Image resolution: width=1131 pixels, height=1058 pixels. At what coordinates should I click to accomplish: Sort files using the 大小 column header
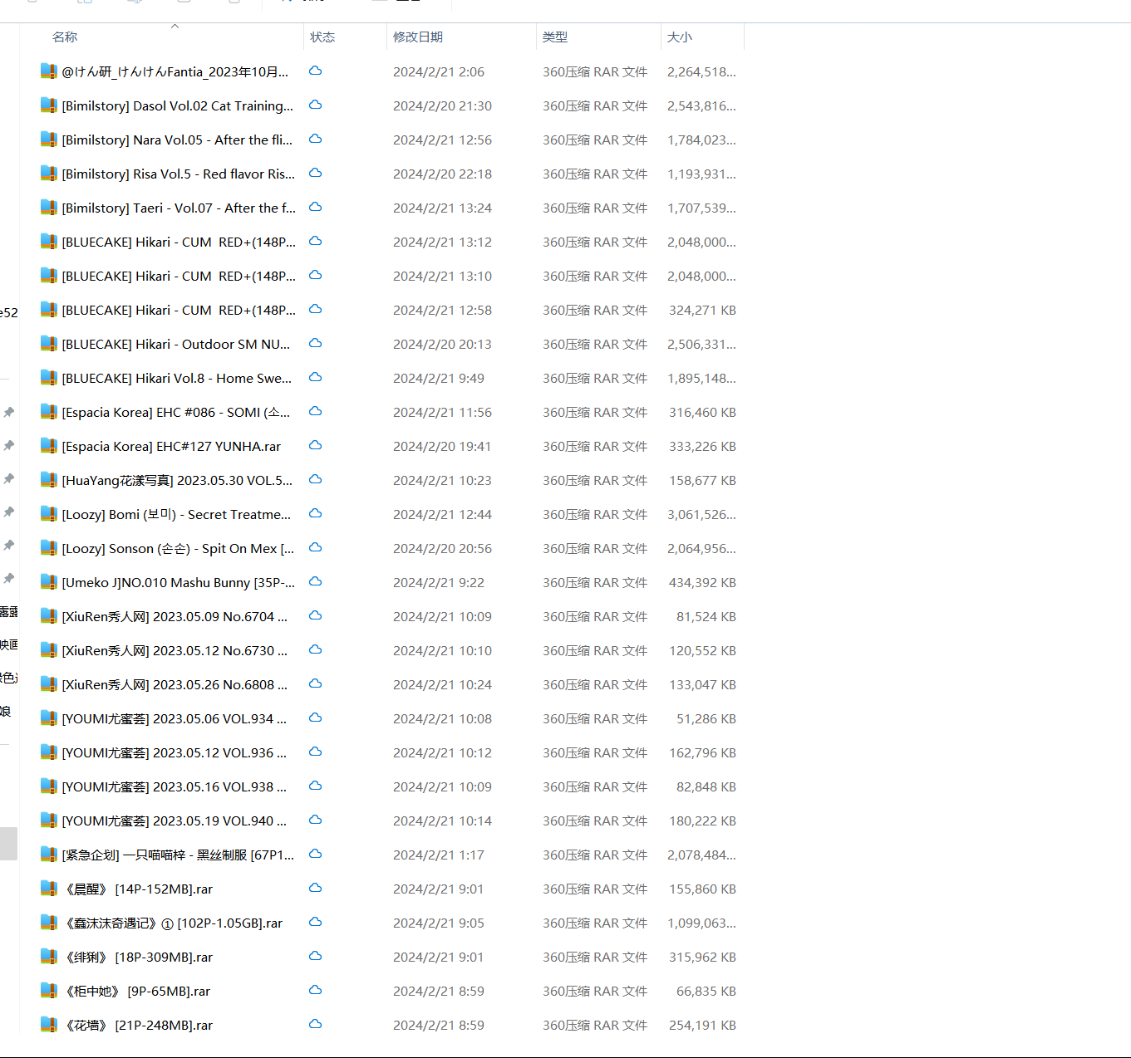pos(680,37)
